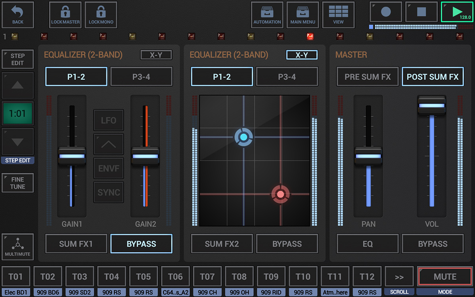Open the Automation panel
The image size is (475, 297).
click(x=267, y=15)
